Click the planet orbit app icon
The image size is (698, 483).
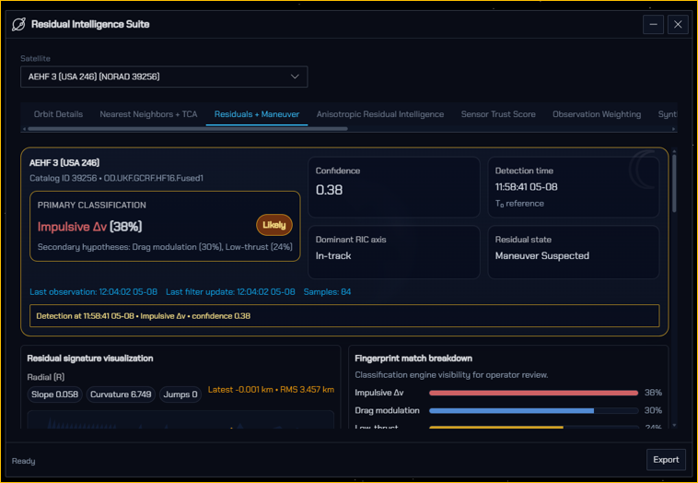18,24
